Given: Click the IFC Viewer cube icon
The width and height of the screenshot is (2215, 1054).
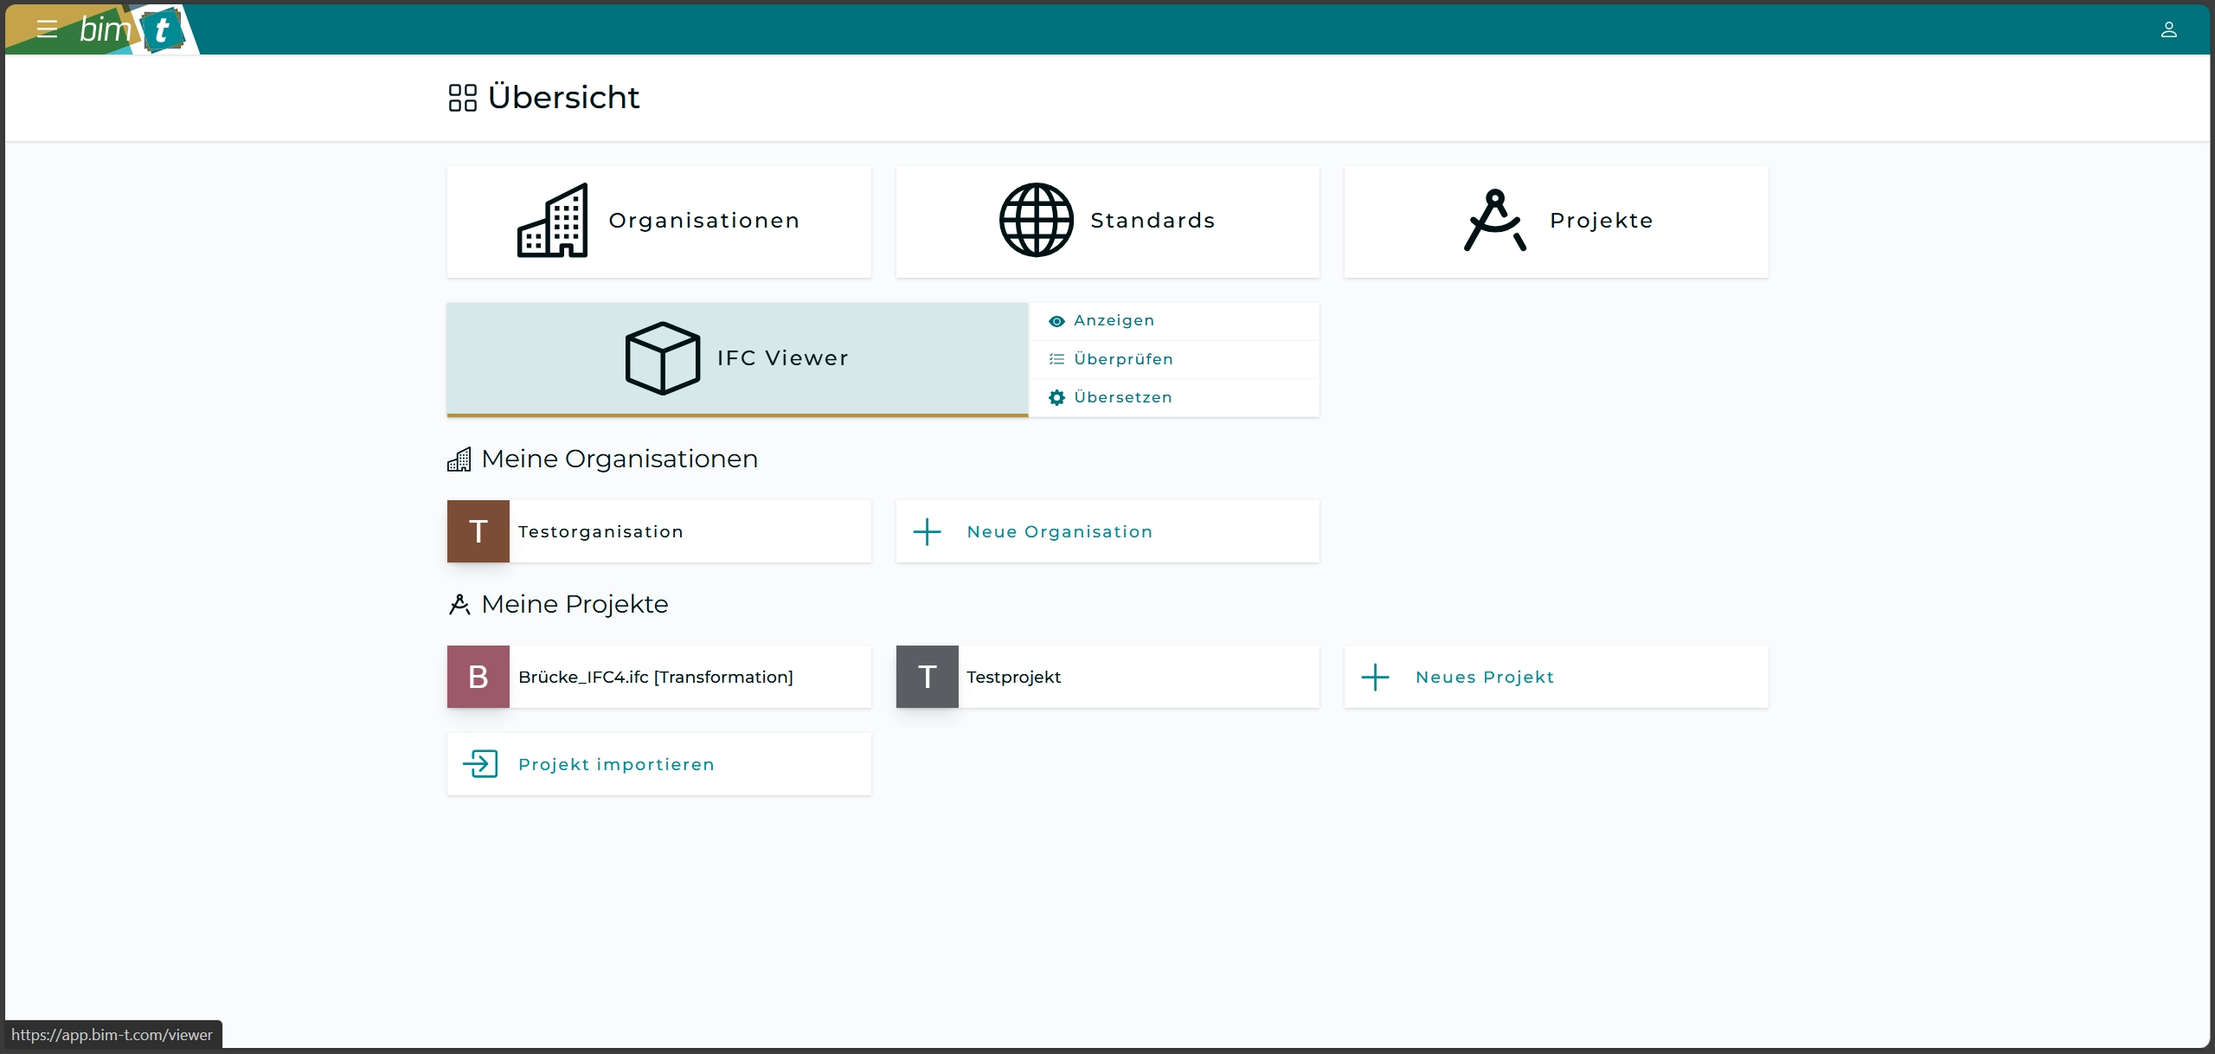Looking at the screenshot, I should click(x=662, y=358).
